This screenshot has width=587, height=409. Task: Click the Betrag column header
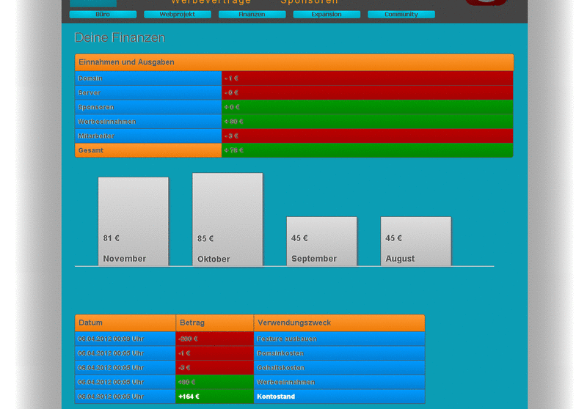click(215, 323)
